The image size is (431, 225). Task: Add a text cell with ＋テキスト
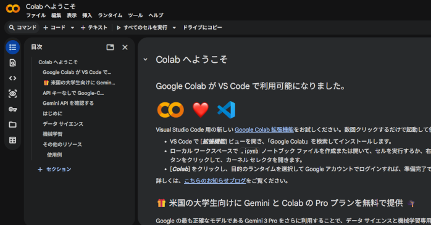94,28
